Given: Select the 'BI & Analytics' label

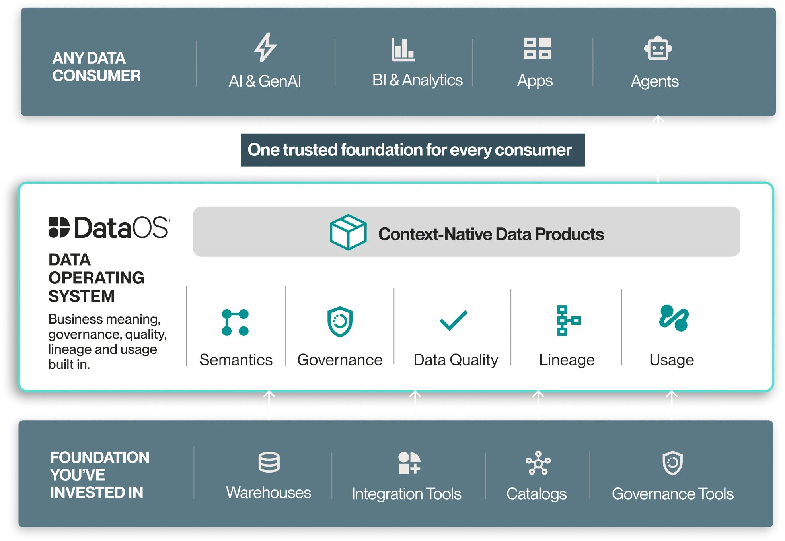Looking at the screenshot, I should coord(417,80).
